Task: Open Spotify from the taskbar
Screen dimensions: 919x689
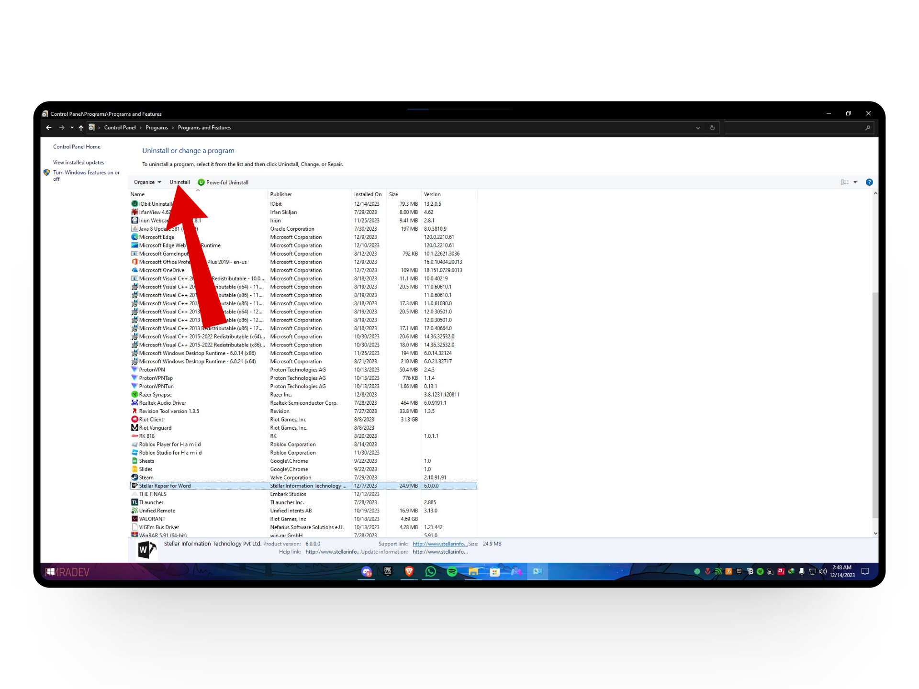Action: tap(452, 571)
